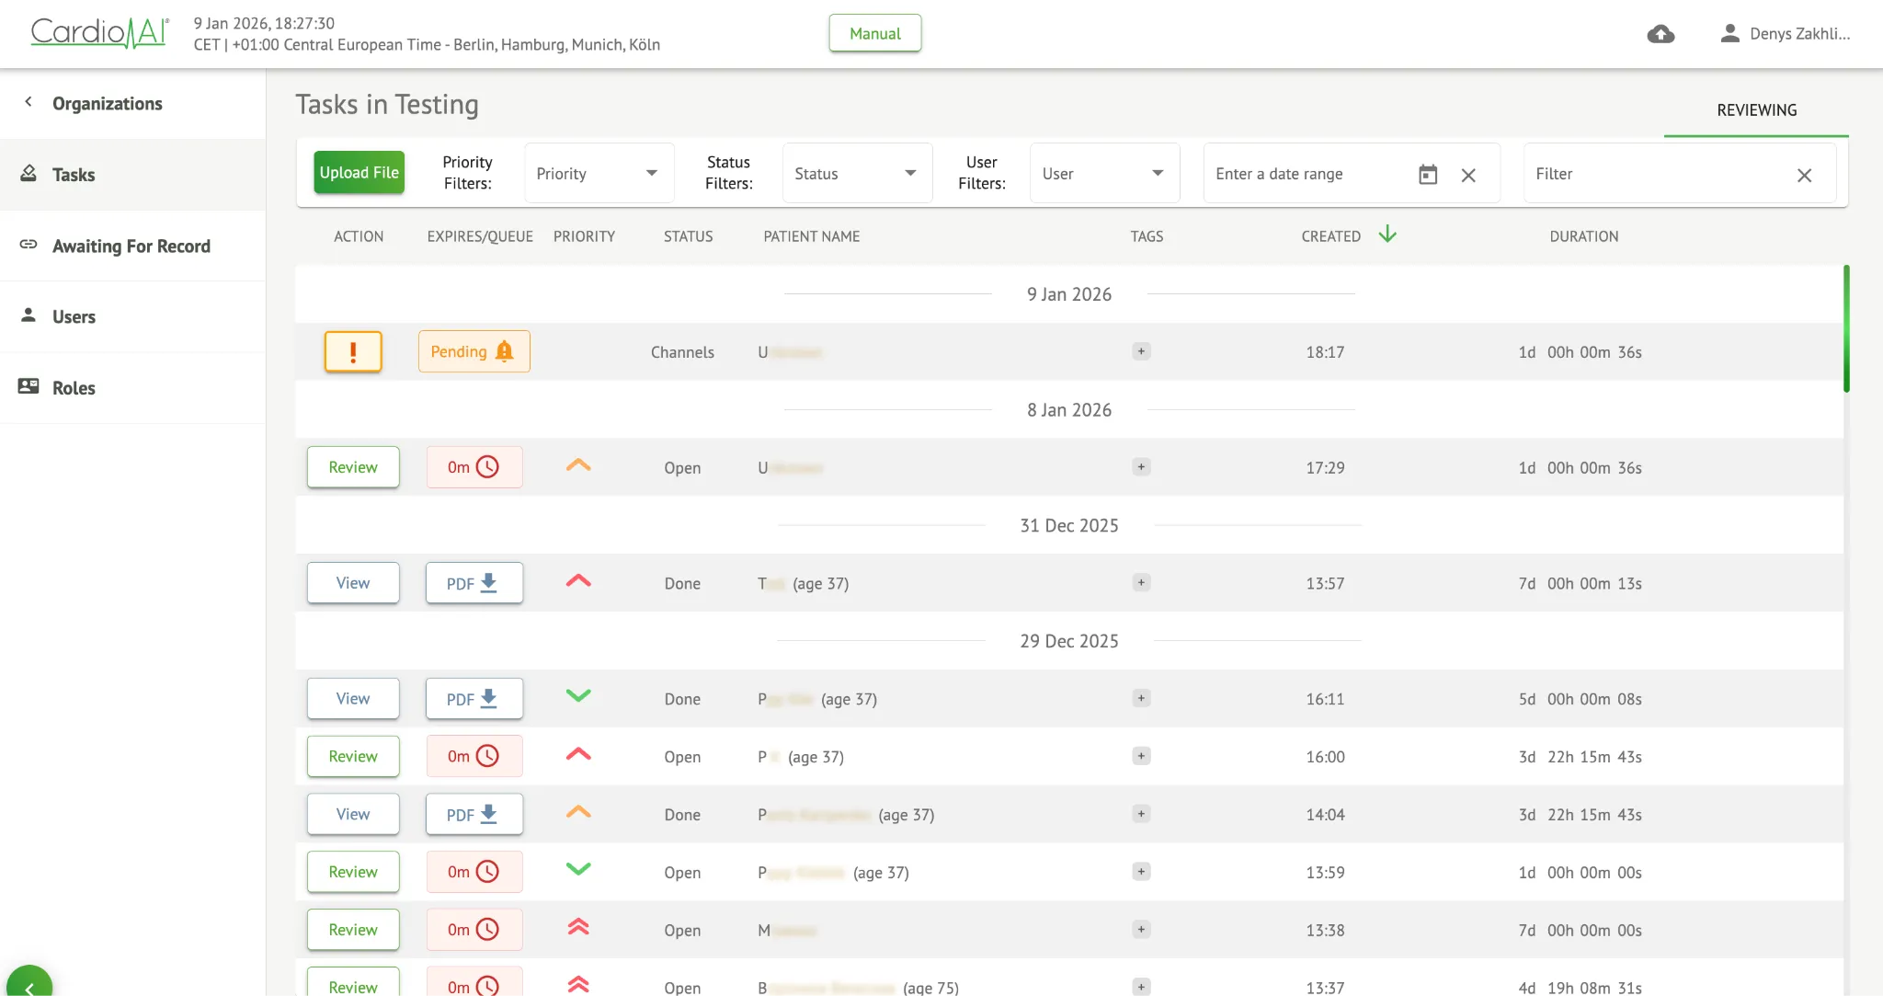
Task: Sort by the DURATION column header
Action: point(1583,236)
